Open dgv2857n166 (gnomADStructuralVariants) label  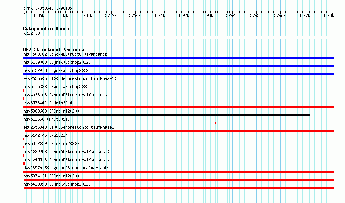pyautogui.click(x=67, y=168)
